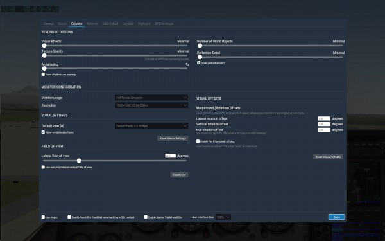The width and height of the screenshot is (385, 241).
Task: Open the General settings tab
Action: click(x=49, y=24)
